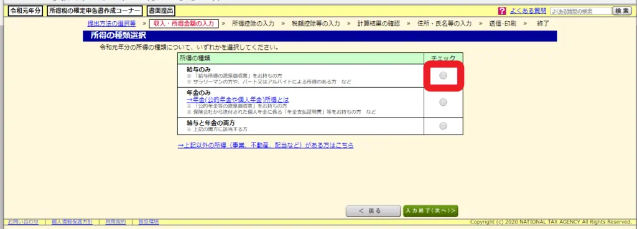Image resolution: width=637 pixels, height=229 pixels.
Task: Open link for 上記以外の所得がある方はこちら
Action: pos(265,146)
